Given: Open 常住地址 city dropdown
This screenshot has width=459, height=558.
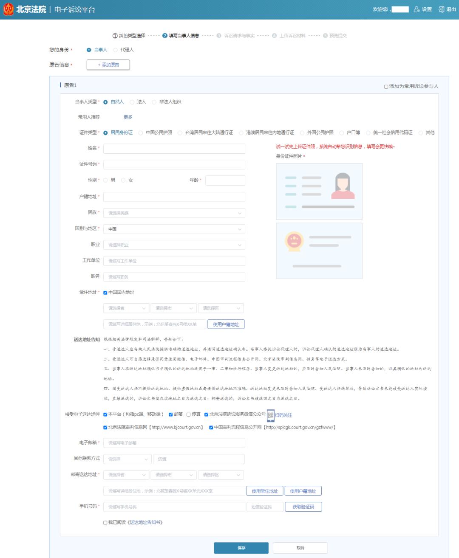Looking at the screenshot, I should click(173, 308).
